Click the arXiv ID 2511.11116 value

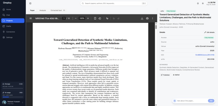coord(211,59)
